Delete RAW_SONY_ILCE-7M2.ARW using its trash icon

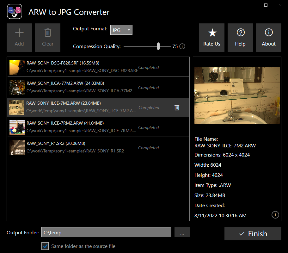pos(177,108)
